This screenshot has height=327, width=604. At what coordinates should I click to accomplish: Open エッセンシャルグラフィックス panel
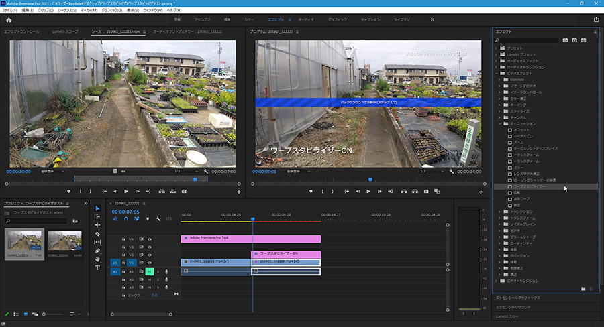coord(517,298)
